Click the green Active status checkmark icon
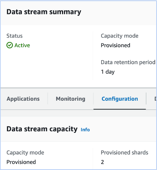The height and width of the screenshot is (170, 157). [10, 45]
